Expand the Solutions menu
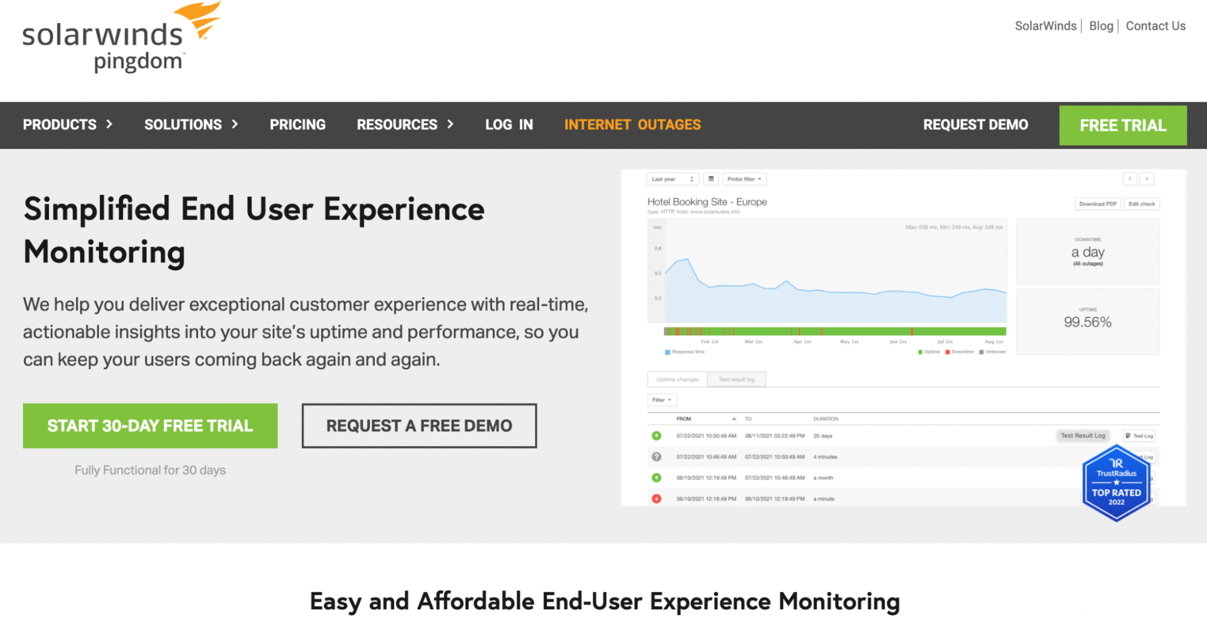The height and width of the screenshot is (620, 1207). pos(191,125)
